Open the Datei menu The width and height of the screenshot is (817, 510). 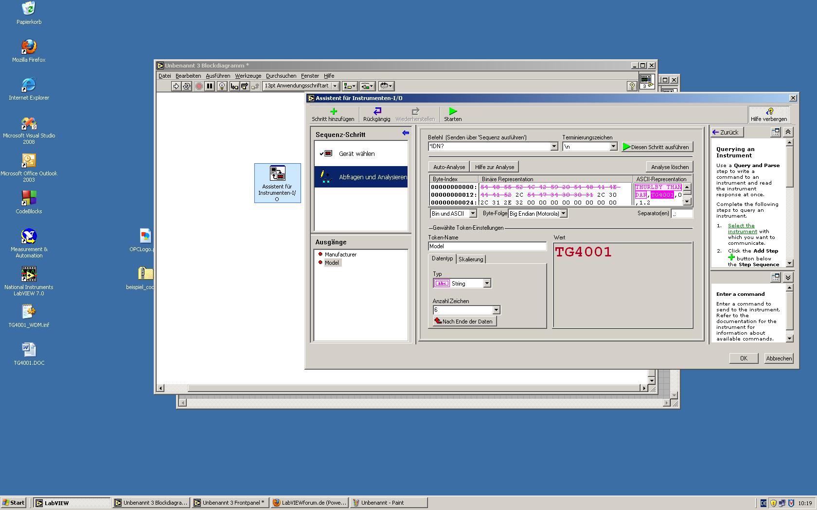[x=165, y=76]
